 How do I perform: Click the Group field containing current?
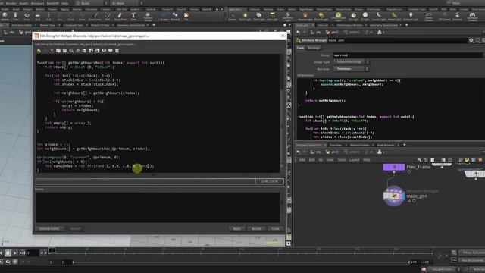click(408, 55)
